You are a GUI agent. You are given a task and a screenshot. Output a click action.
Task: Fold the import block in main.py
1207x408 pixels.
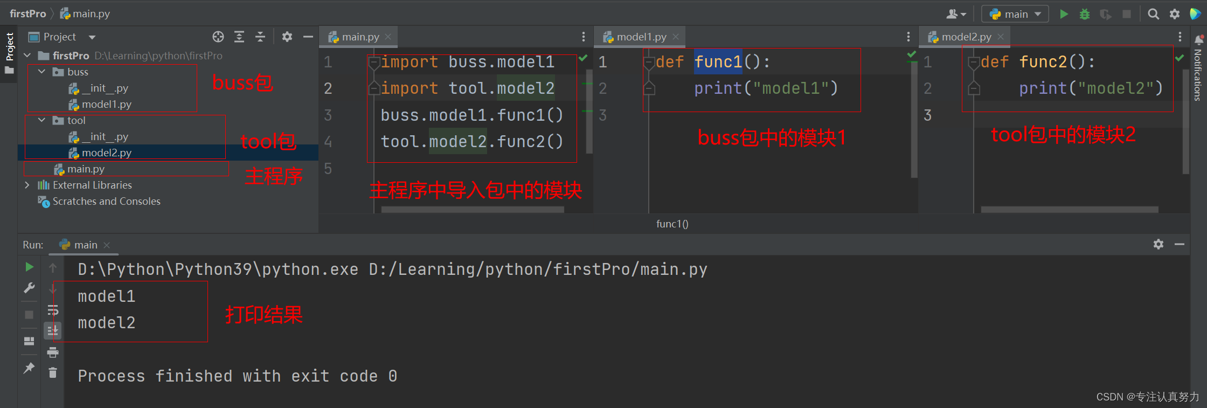click(374, 63)
